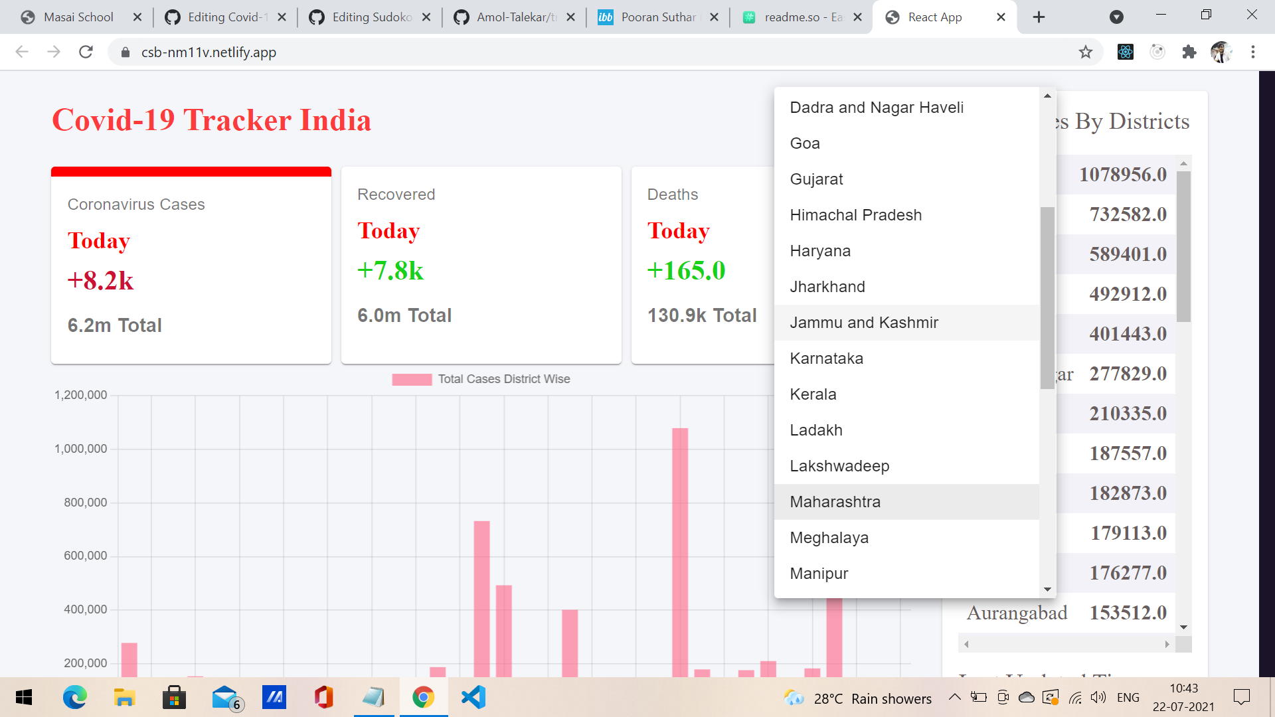The height and width of the screenshot is (717, 1275).
Task: Show hidden system tray icons
Action: click(954, 697)
